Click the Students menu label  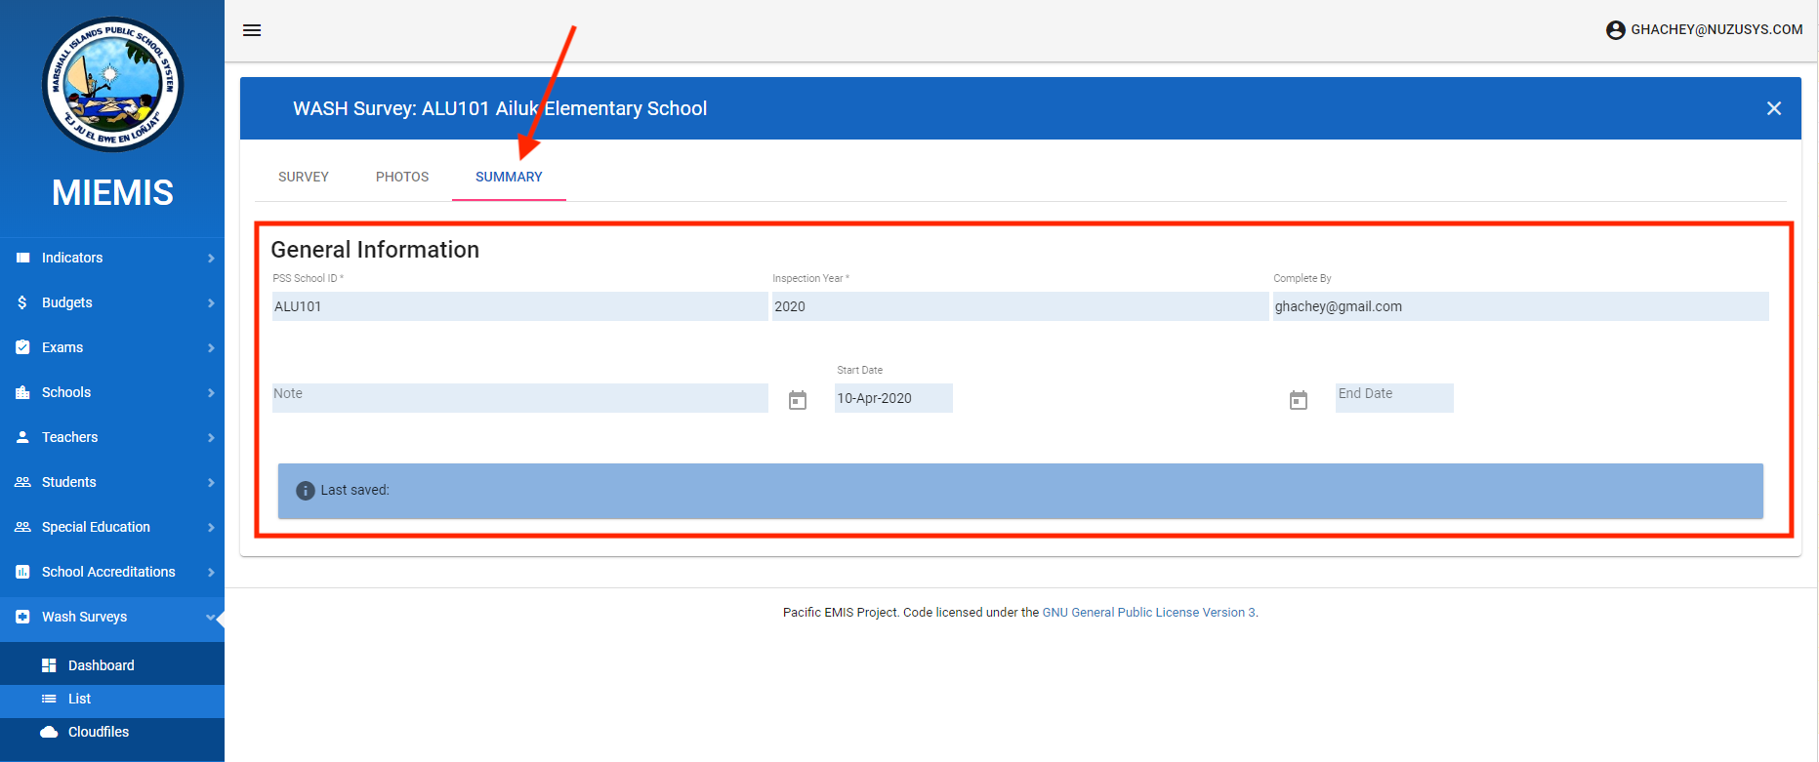(68, 482)
